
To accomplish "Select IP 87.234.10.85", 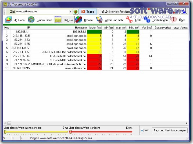I will coord(22,44).
